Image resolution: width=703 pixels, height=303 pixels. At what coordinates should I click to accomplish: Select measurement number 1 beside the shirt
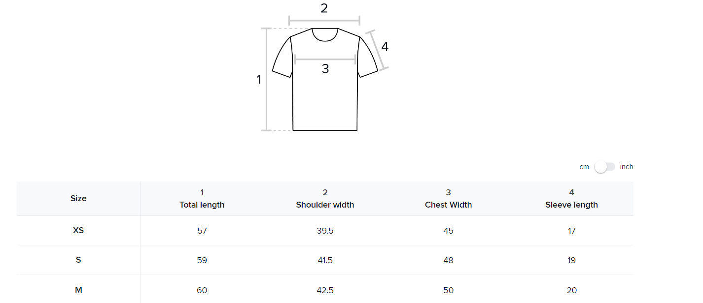point(259,79)
